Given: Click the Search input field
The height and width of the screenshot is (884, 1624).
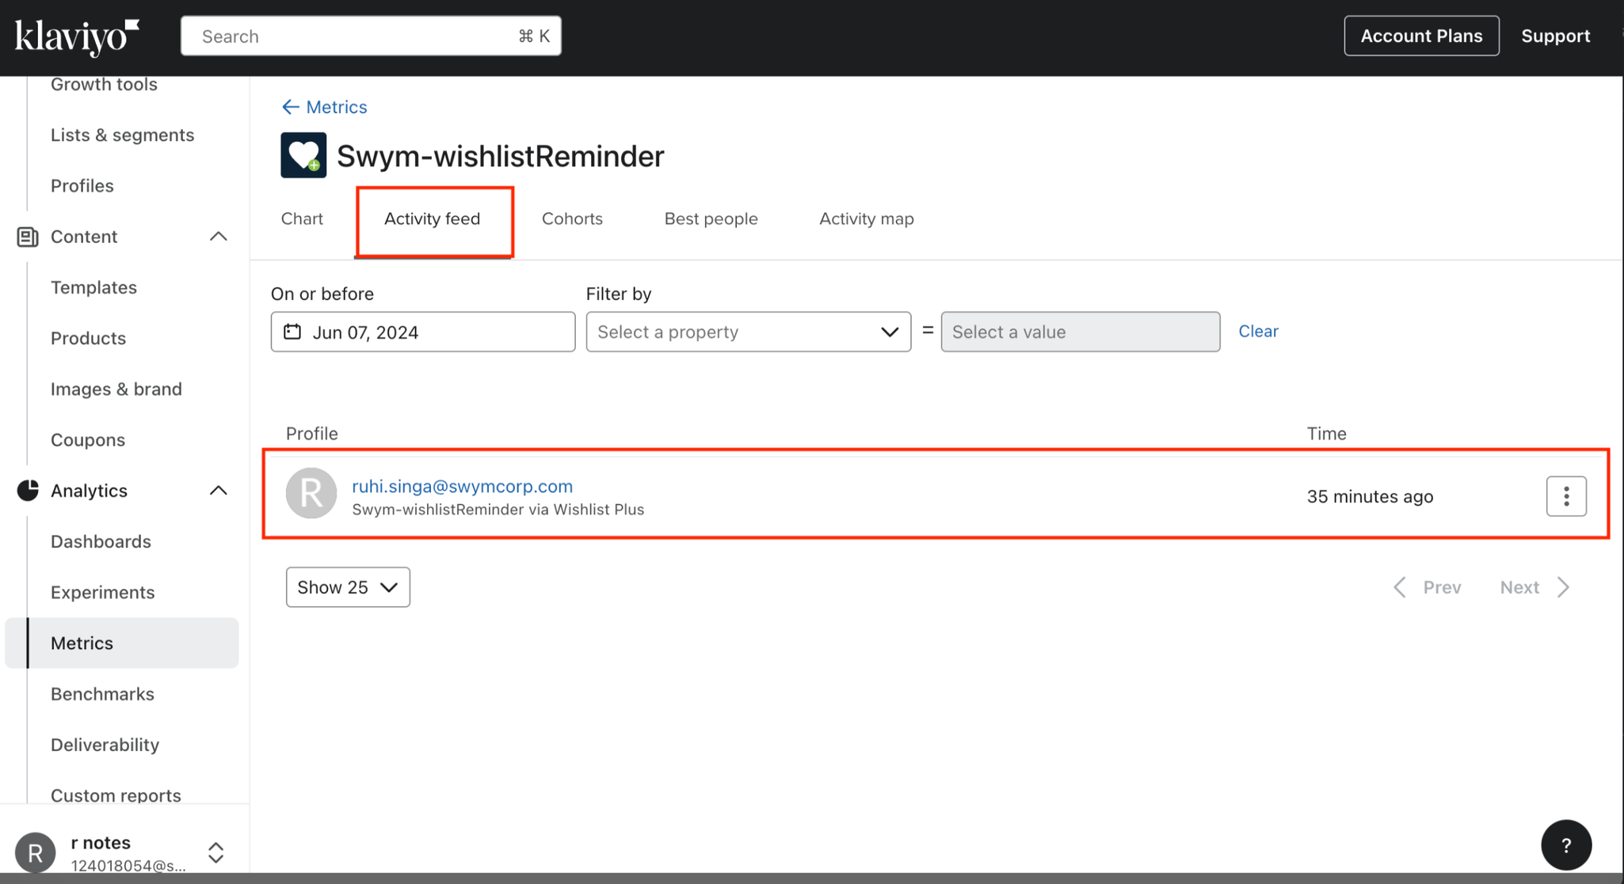Looking at the screenshot, I should tap(356, 36).
